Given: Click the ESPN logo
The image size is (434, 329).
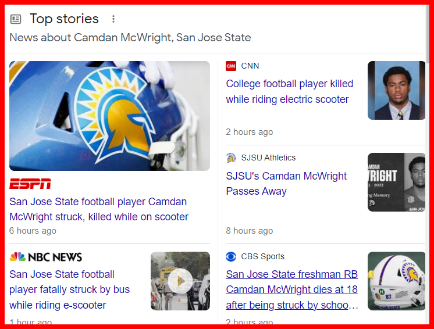Looking at the screenshot, I should pyautogui.click(x=30, y=184).
